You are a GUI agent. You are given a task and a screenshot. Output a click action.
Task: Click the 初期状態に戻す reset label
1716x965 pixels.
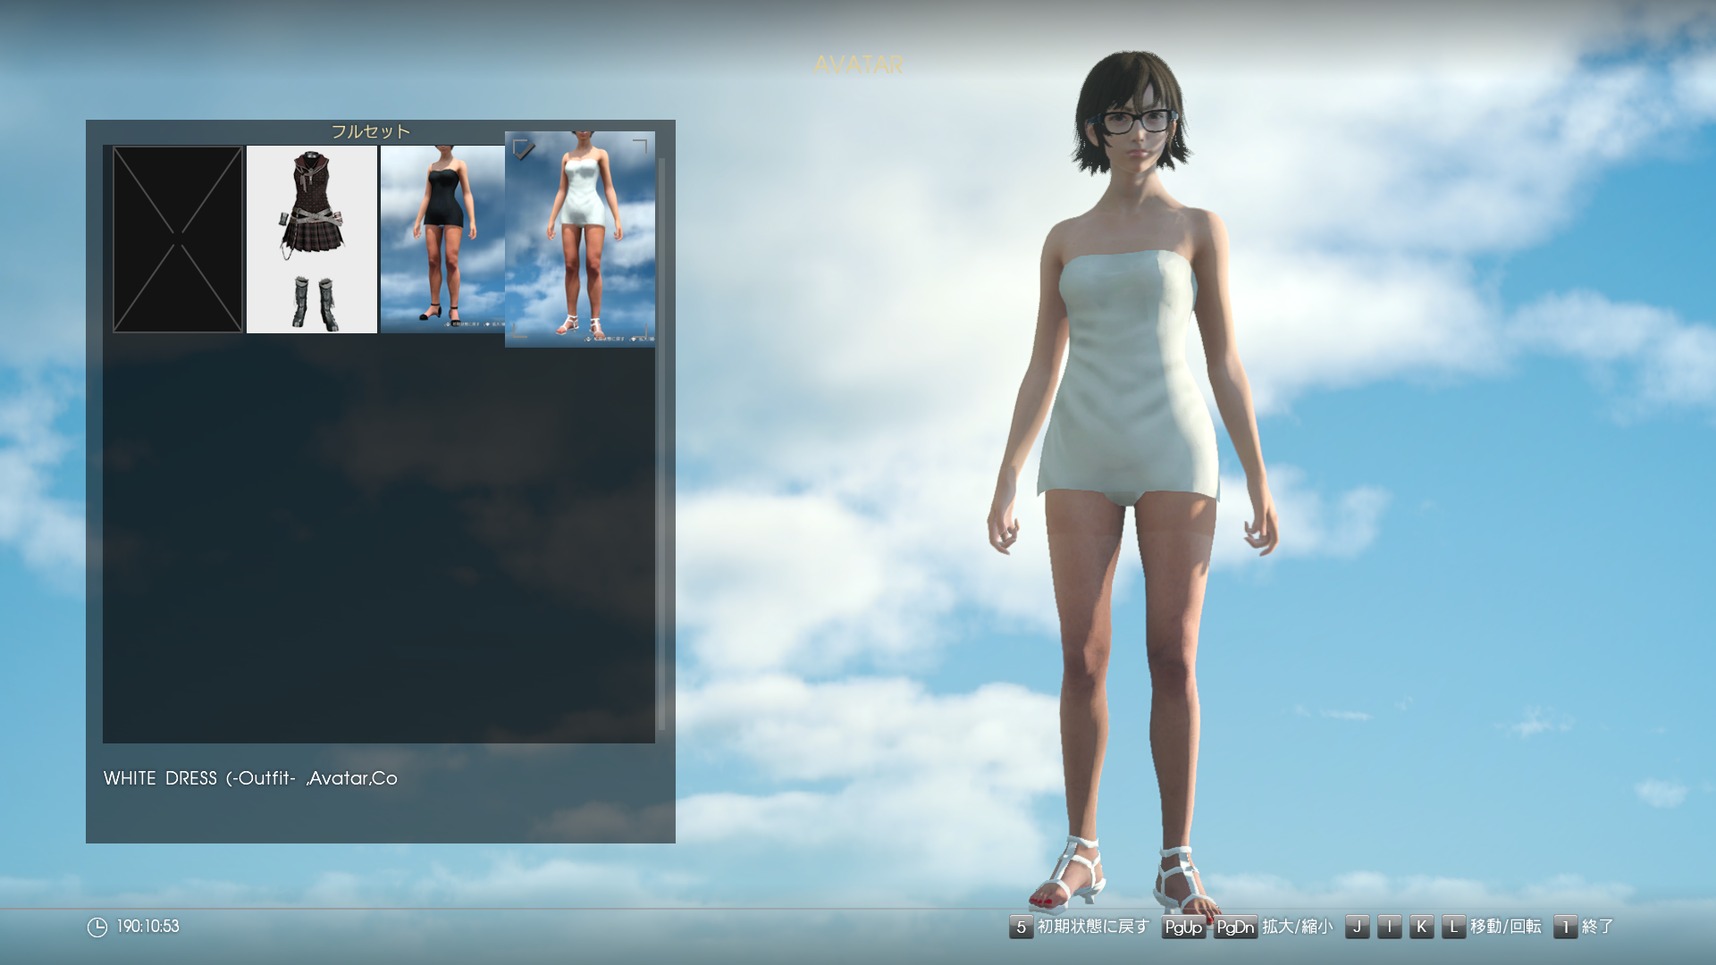[1092, 927]
